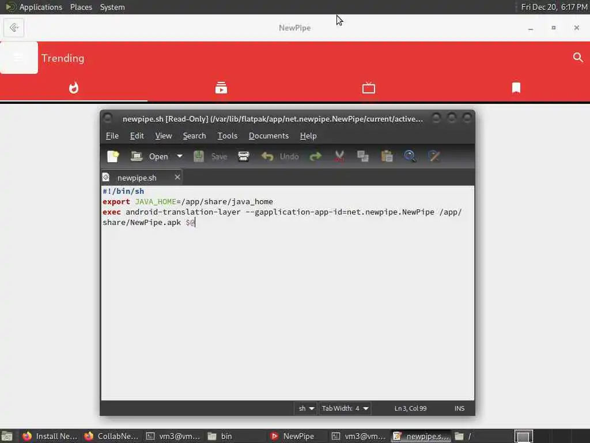Click the Find and Replace icon
This screenshot has width=590, height=443.
pos(434,156)
